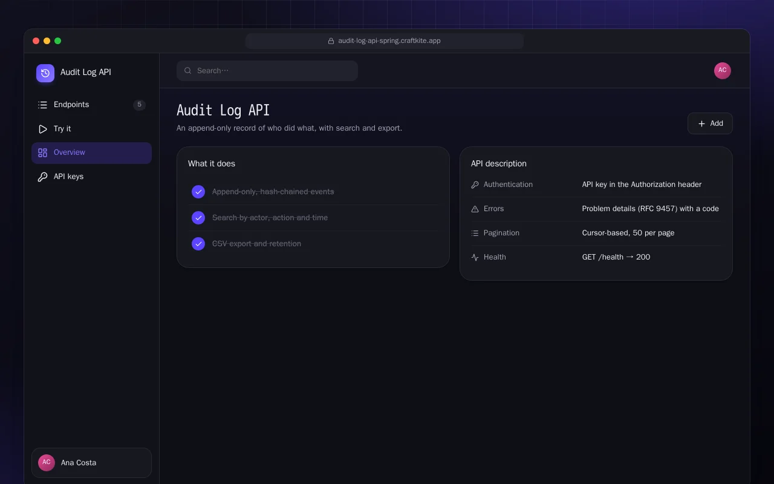Screen dimensions: 774x484
Task: Click Problem details (RFC 9457) value
Action: (x=651, y=209)
